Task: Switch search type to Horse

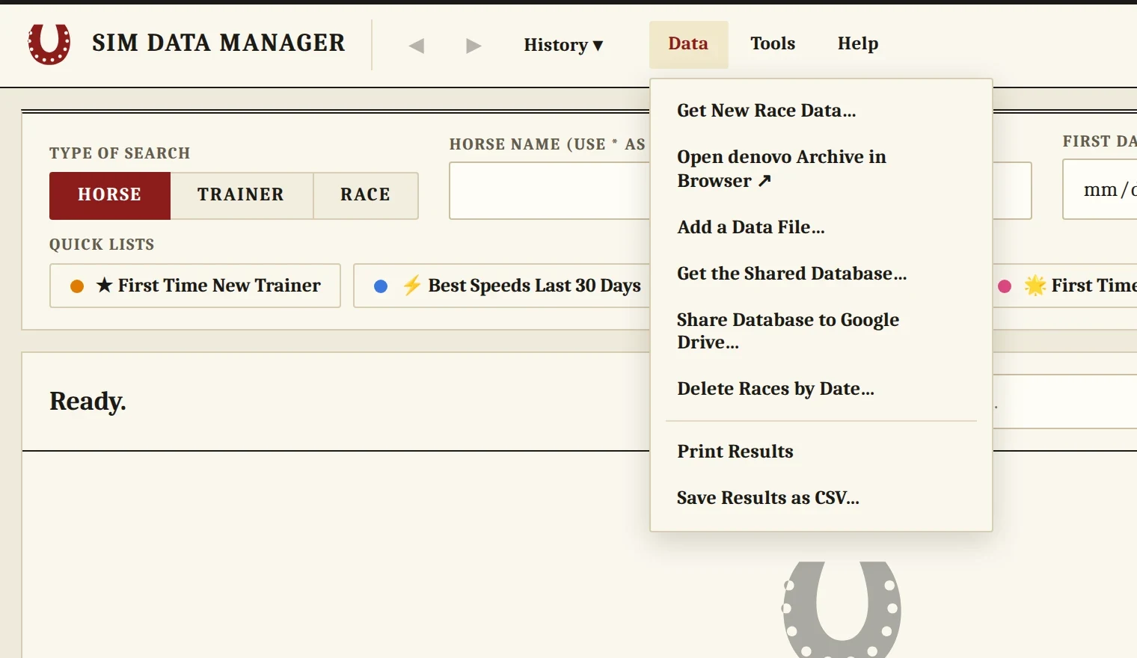Action: coord(110,195)
